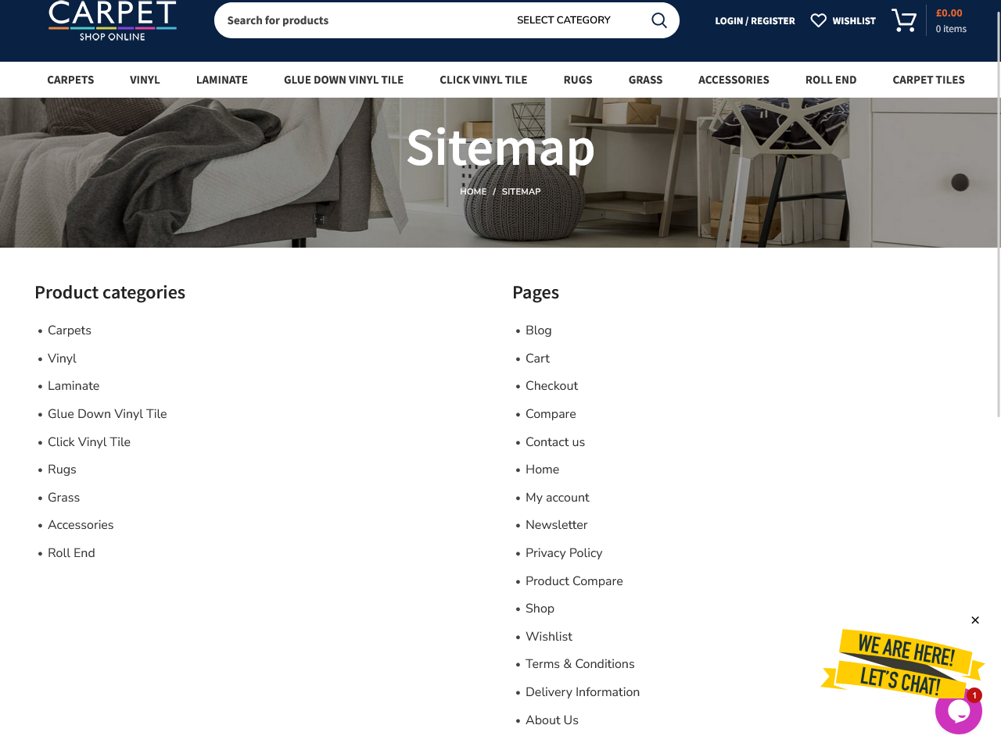
Task: Click the search magnifier icon
Action: click(x=659, y=20)
